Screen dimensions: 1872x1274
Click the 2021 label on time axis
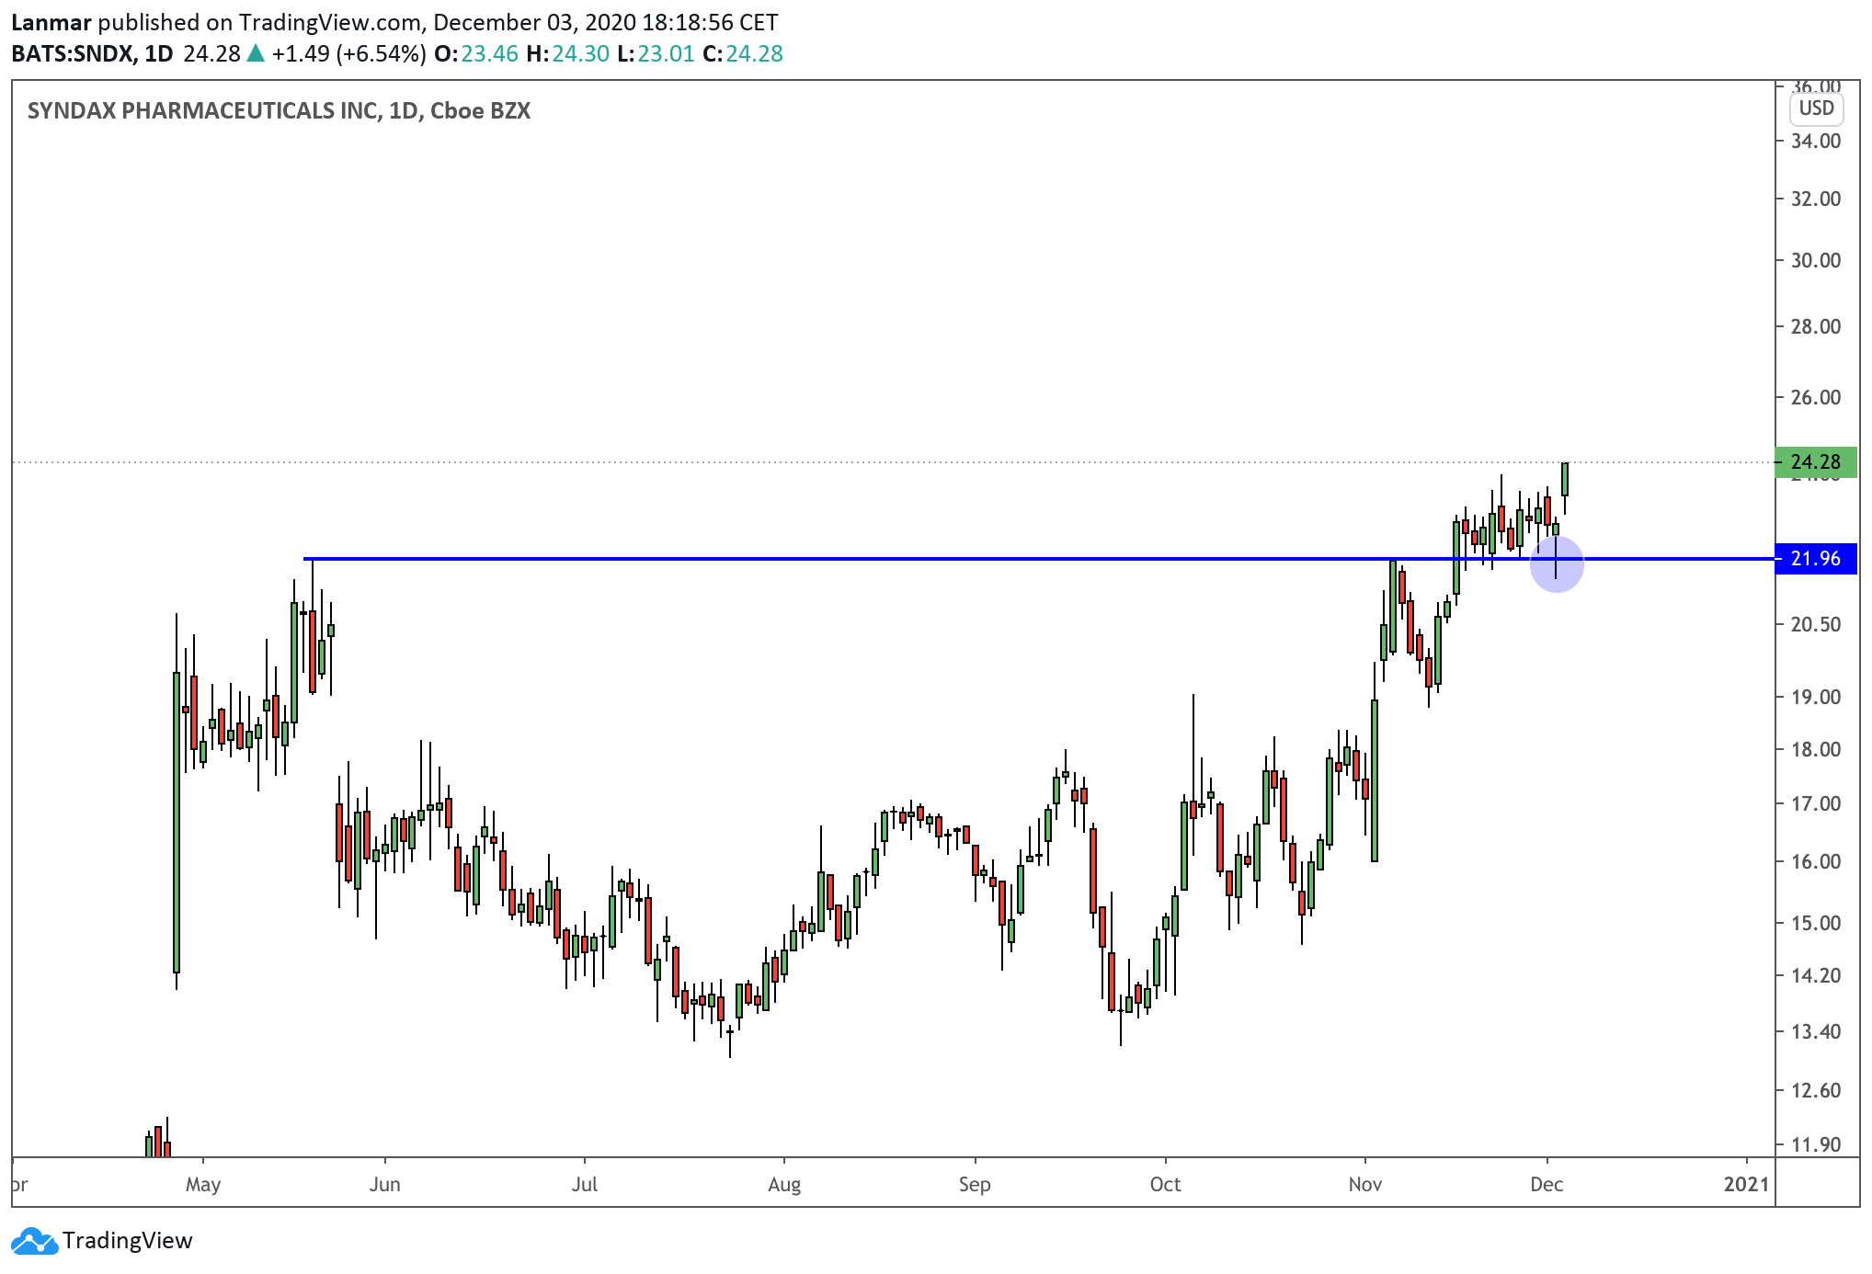coord(1746,1184)
